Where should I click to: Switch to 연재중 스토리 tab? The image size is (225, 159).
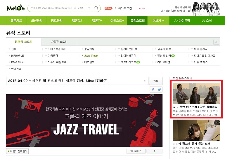tap(24, 42)
